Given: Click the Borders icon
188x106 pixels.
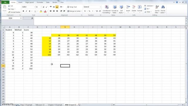Looking at the screenshot, I should [x=35, y=11].
